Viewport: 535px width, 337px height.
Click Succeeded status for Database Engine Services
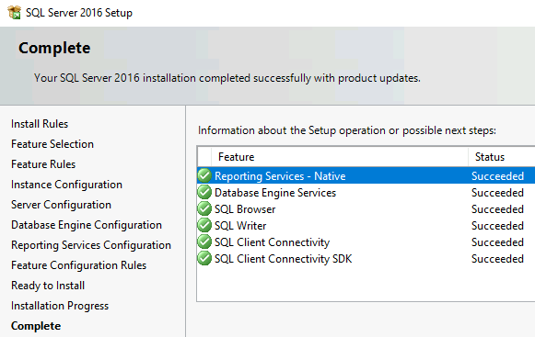tap(497, 193)
